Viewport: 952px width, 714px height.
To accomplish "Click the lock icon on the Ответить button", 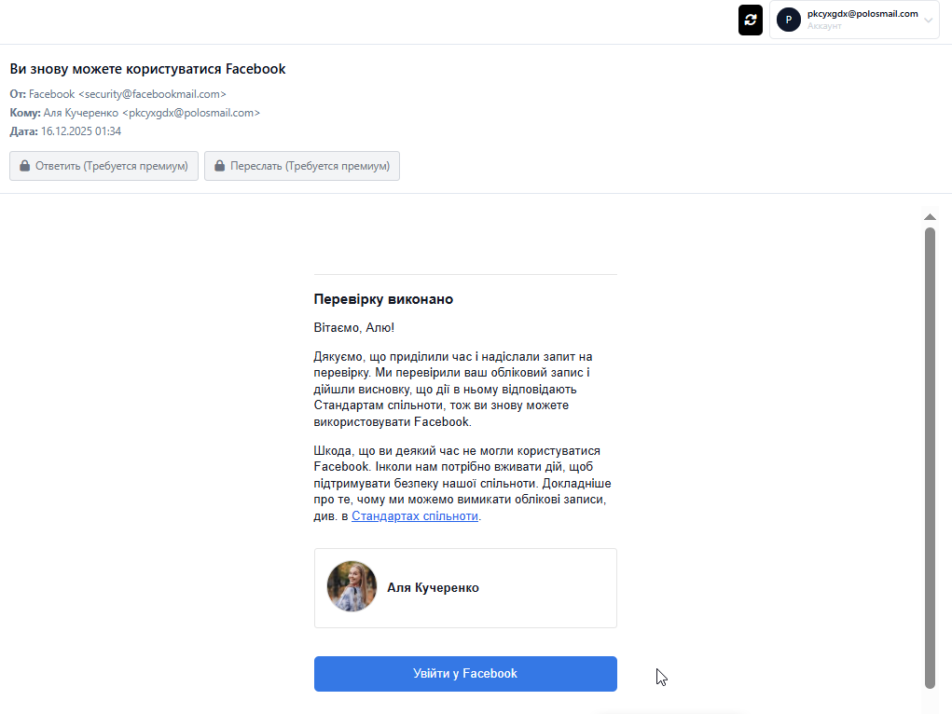I will tap(25, 166).
